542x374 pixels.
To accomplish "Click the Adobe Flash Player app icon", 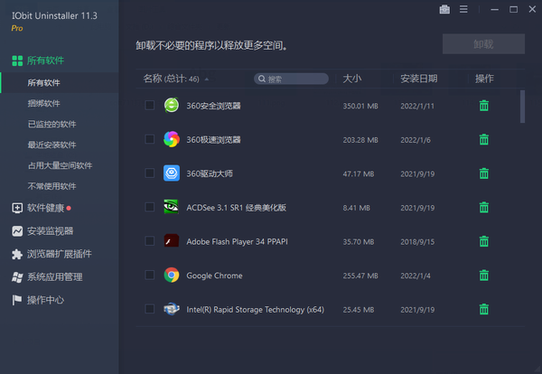I will pyautogui.click(x=172, y=240).
